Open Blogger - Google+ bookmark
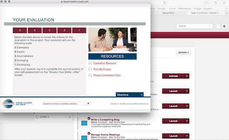Screen dimensions: 229x140 point(203,9)
